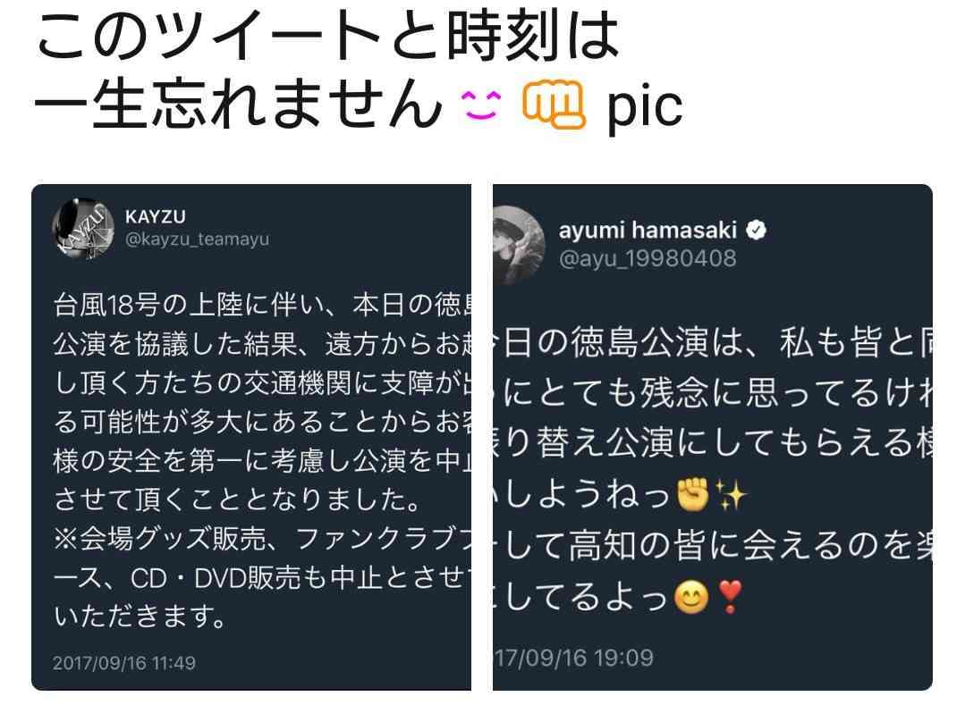Image resolution: width=965 pixels, height=705 pixels.
Task: Open the left KAYZU tweet screenshot image
Action: pyautogui.click(x=251, y=437)
